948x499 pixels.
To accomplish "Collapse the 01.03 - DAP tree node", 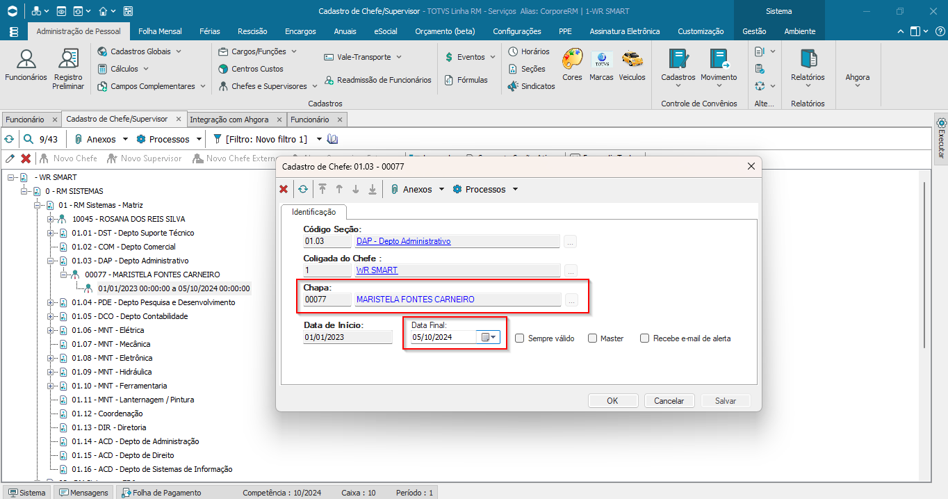I will point(50,261).
